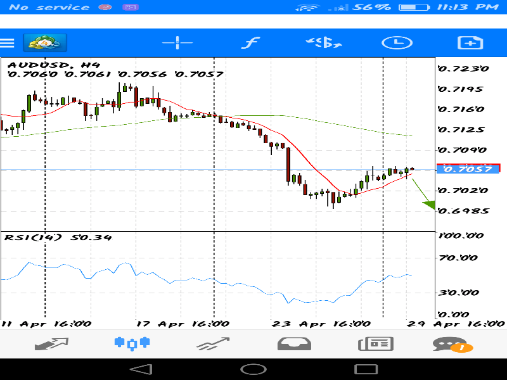Click the RSI 30.00 level label
Image resolution: width=507 pixels, height=380 pixels.
pos(459,293)
